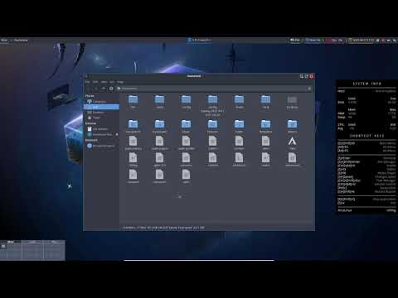Click the Home toolbar icon

pos(111,89)
